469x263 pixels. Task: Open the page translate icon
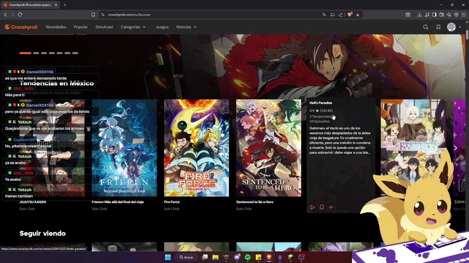[324, 15]
